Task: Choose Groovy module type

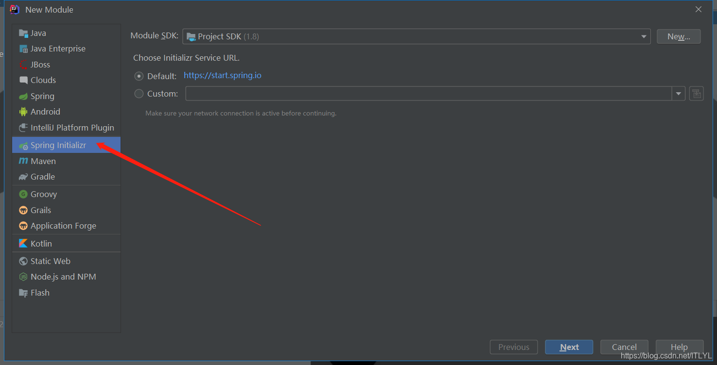Action: (x=66, y=194)
